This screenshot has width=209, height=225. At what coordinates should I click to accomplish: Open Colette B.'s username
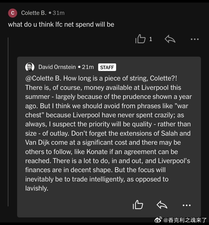(x=34, y=13)
